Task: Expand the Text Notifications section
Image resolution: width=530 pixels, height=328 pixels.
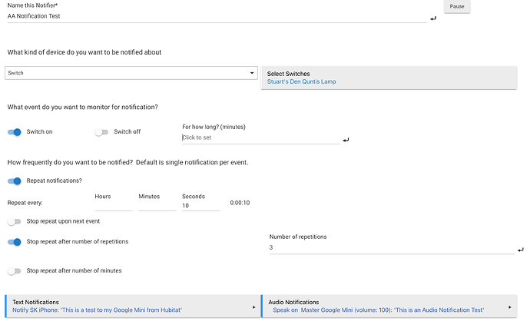Action: (131, 306)
